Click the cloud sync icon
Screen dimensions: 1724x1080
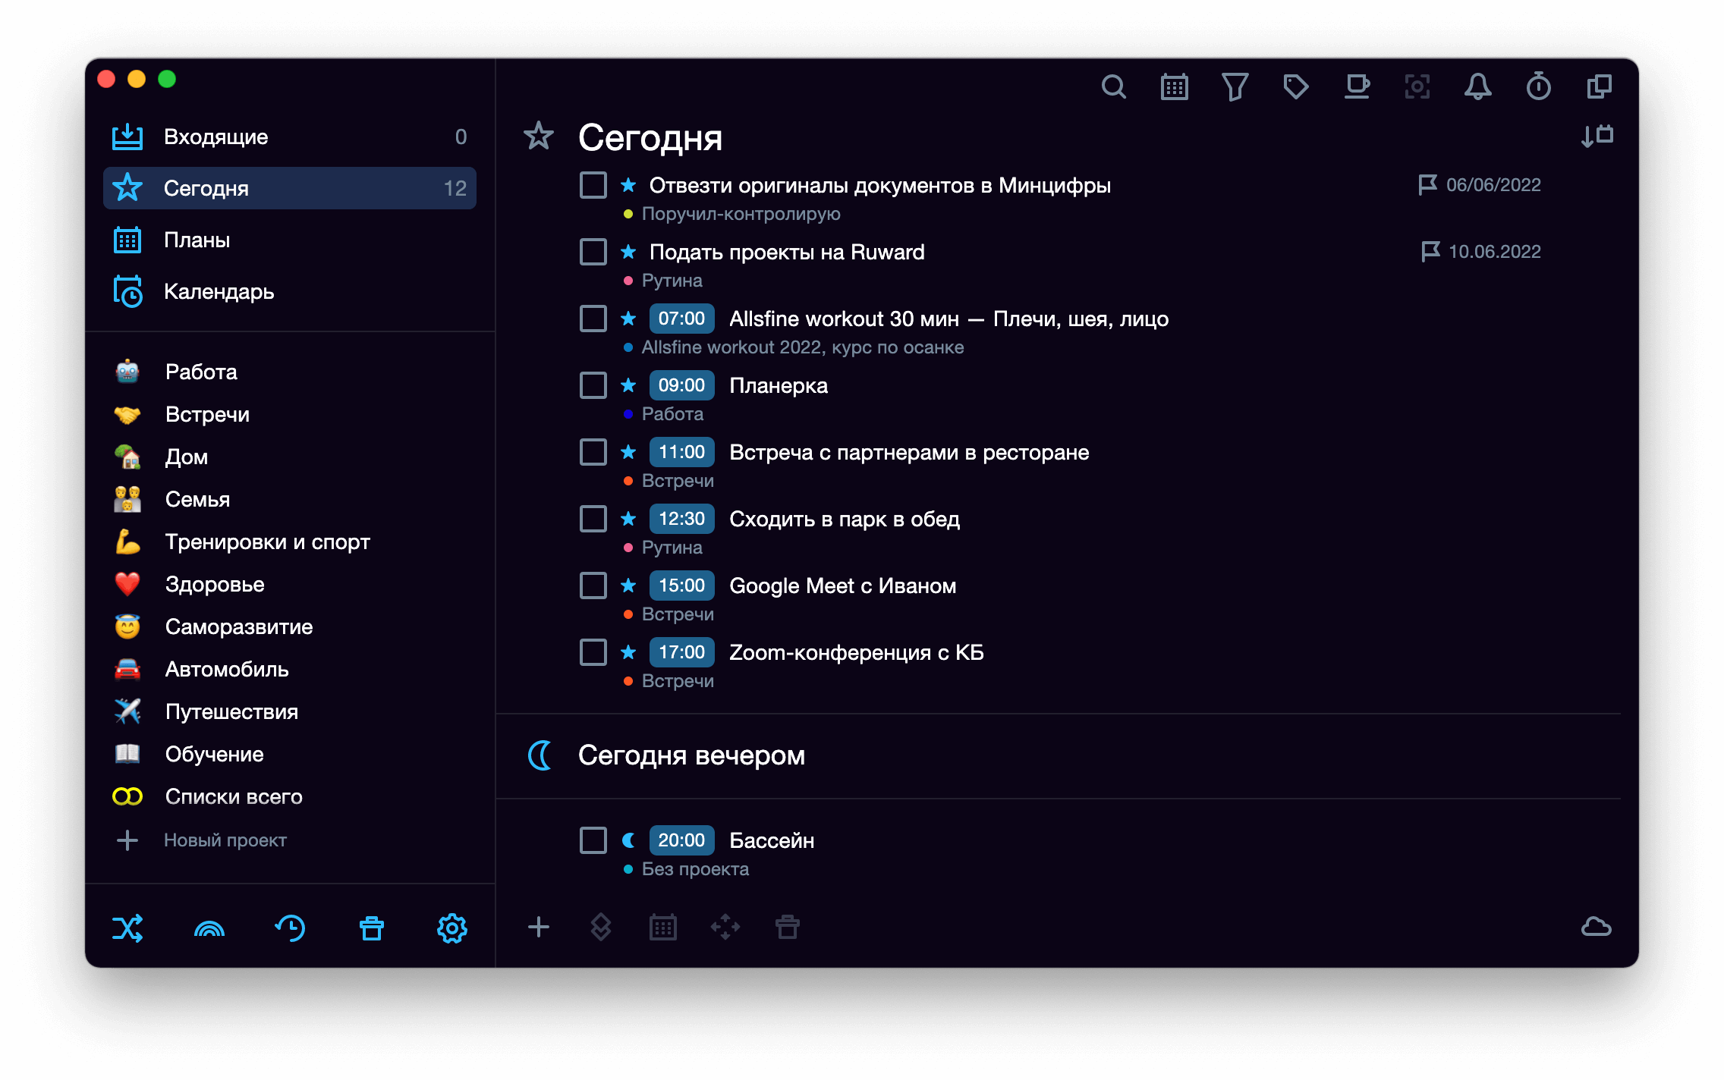pyautogui.click(x=1597, y=927)
